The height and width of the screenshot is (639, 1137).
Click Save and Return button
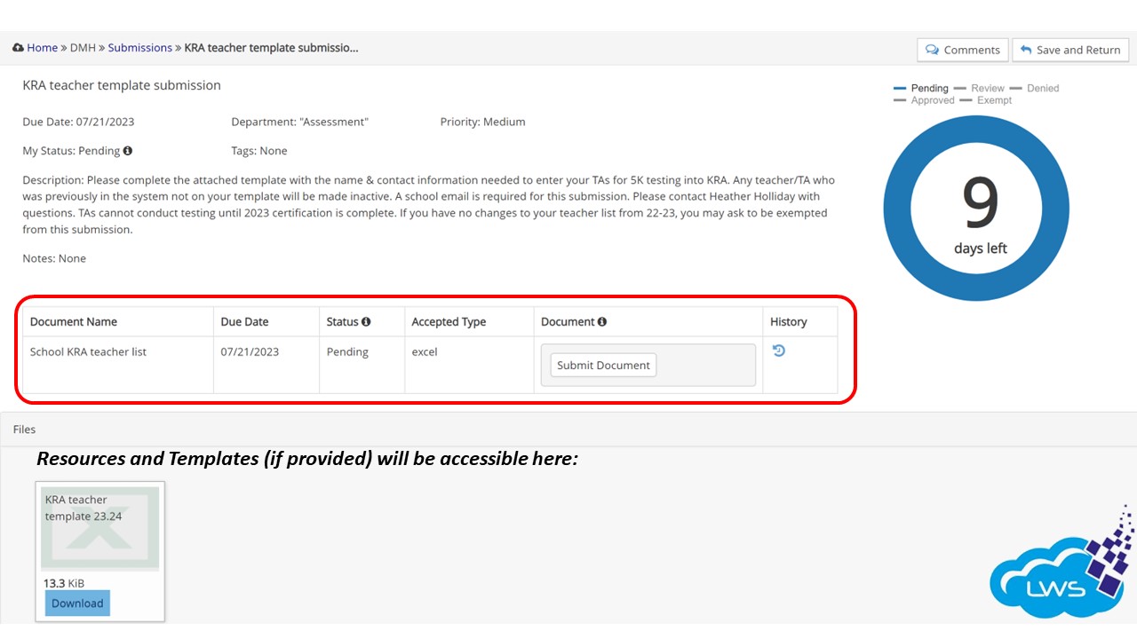1069,50
